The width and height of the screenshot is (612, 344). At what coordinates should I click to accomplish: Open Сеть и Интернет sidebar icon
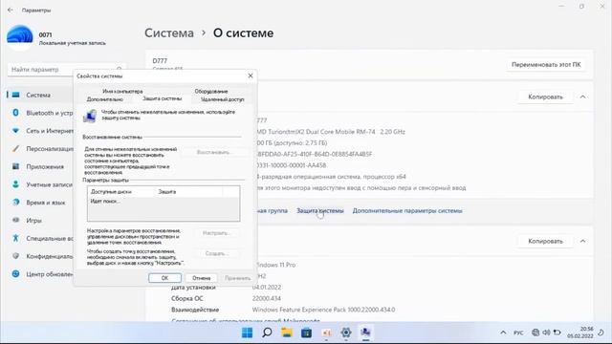[x=15, y=131]
